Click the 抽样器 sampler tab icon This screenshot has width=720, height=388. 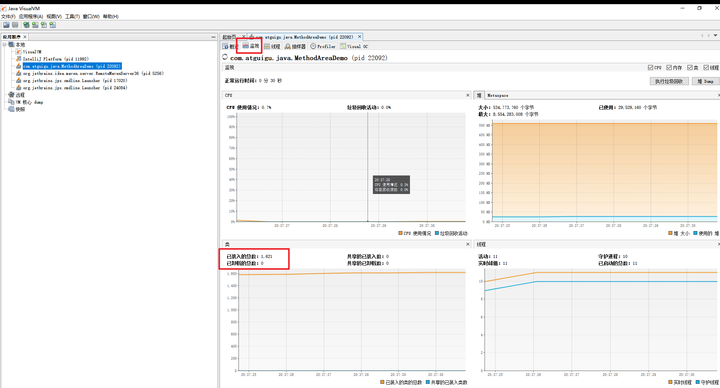[288, 46]
